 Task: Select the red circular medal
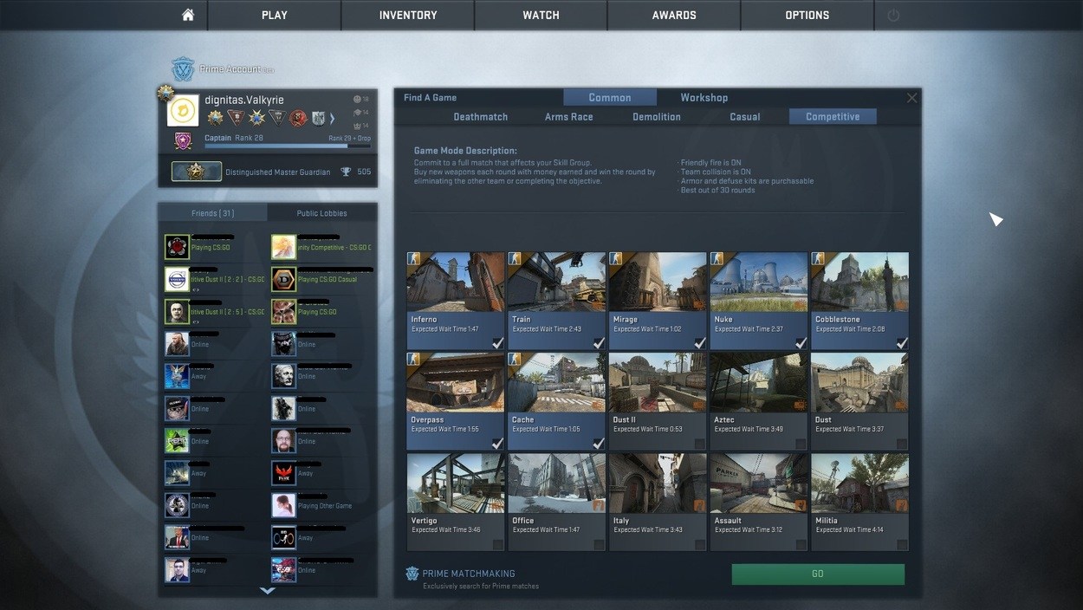pyautogui.click(x=298, y=118)
